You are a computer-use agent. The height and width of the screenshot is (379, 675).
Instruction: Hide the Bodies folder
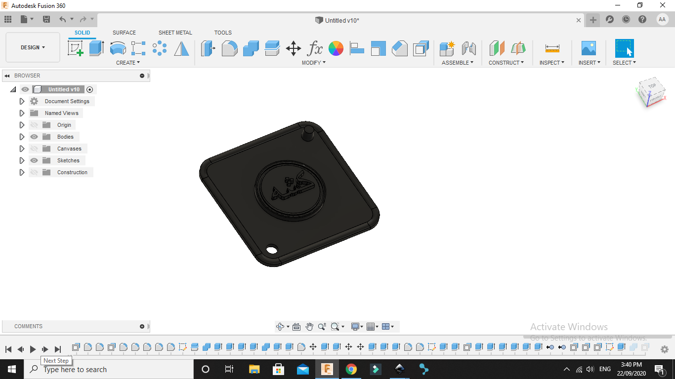point(34,137)
